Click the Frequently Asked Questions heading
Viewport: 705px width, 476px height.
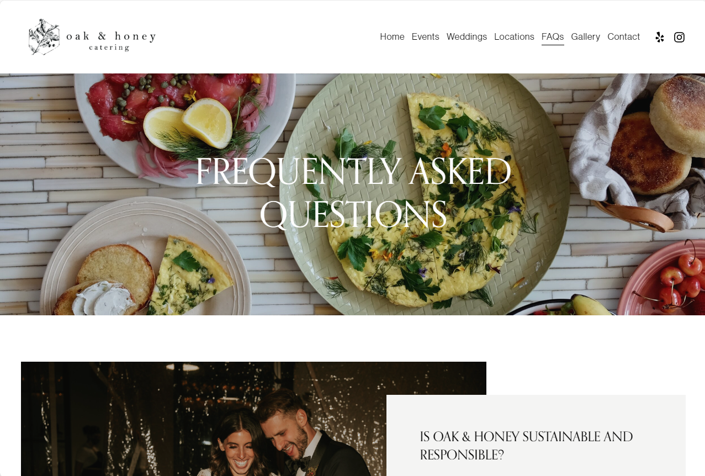[353, 192]
